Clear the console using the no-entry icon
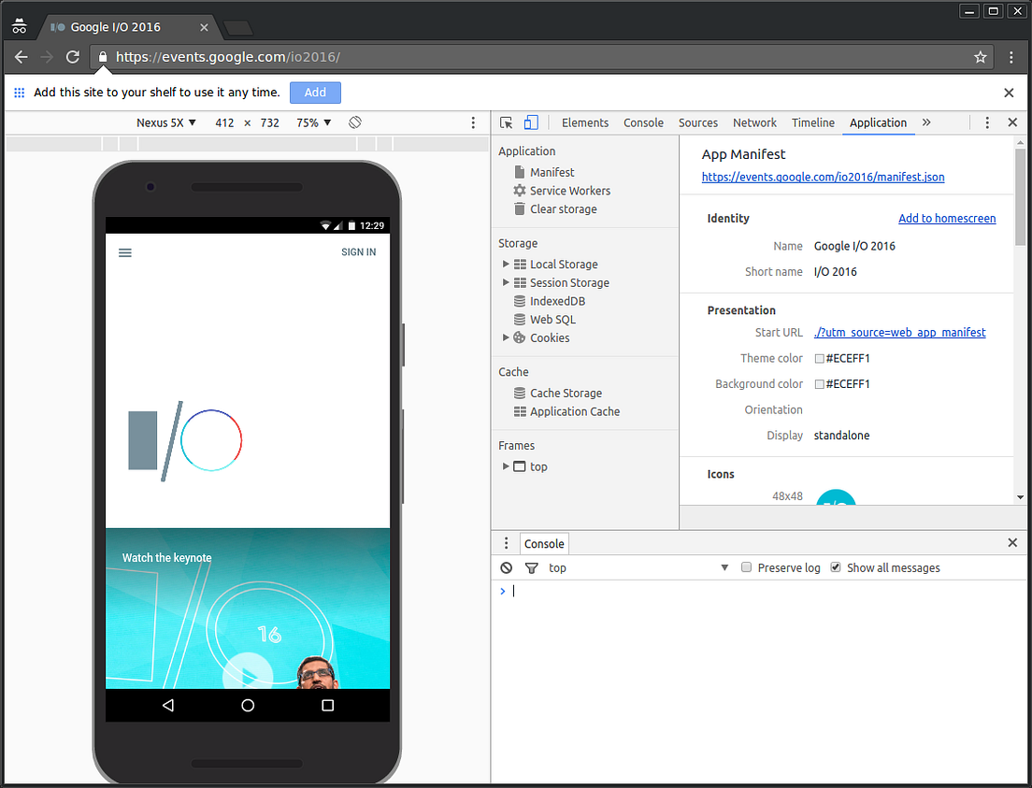This screenshot has height=788, width=1032. (506, 567)
